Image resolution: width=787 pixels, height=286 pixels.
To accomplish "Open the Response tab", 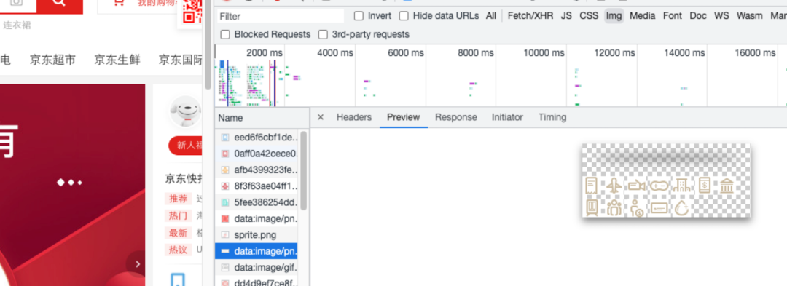I will [x=455, y=117].
